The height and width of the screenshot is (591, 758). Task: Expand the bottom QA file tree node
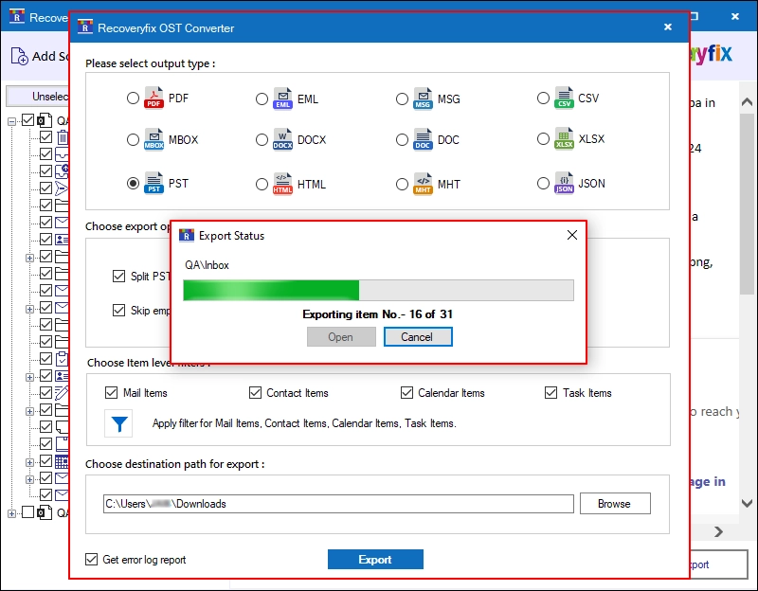pyautogui.click(x=11, y=513)
